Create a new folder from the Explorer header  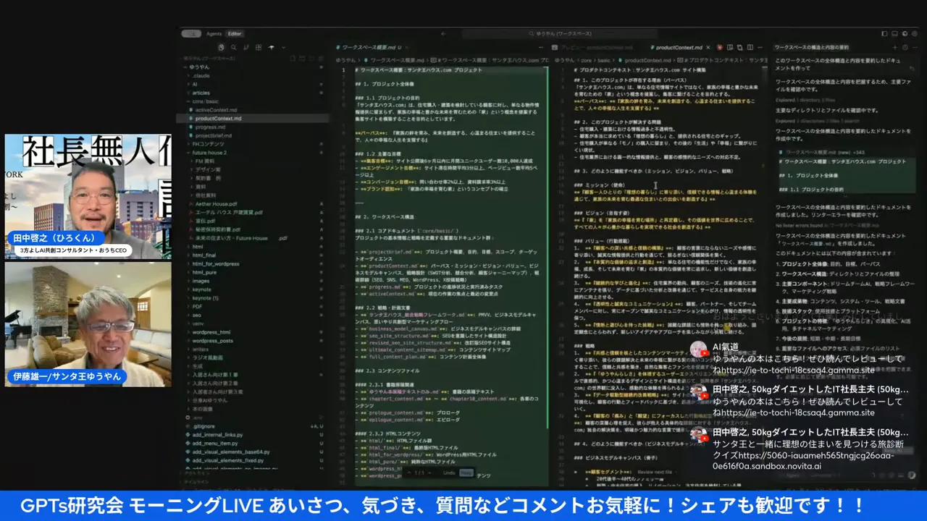[x=302, y=59]
